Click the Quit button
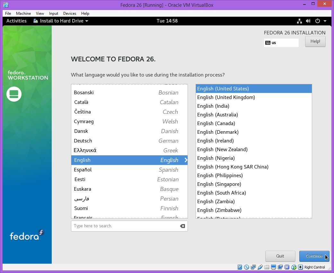This screenshot has height=273, width=334. point(280,256)
